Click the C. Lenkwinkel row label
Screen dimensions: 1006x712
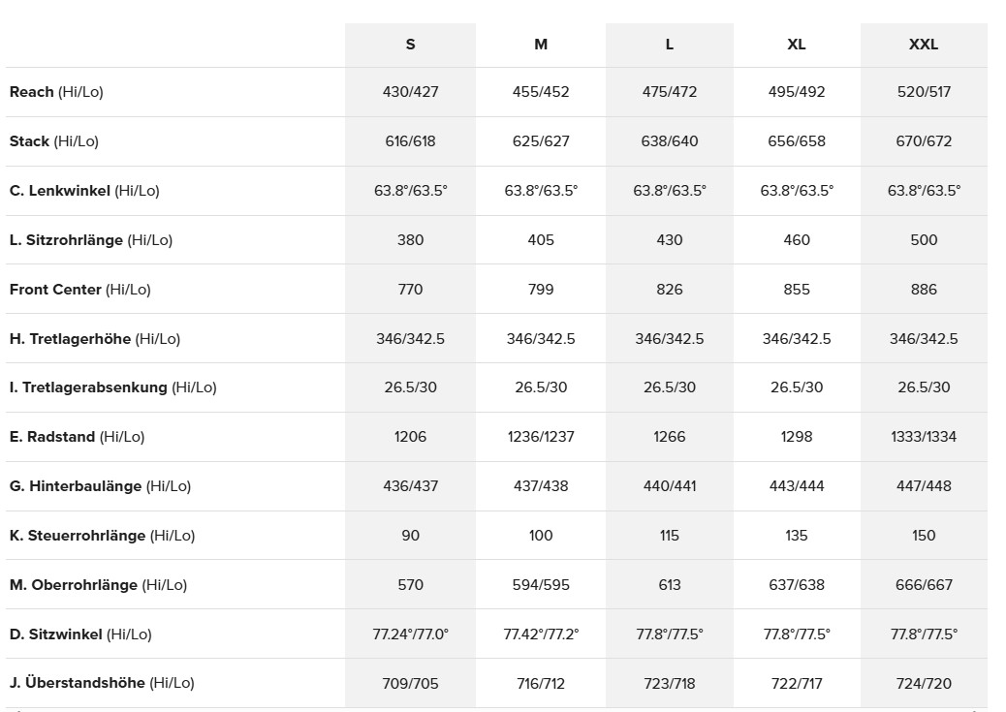click(84, 191)
